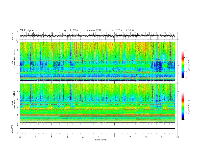Click the "start UT = 16:50:0" text

point(122,30)
